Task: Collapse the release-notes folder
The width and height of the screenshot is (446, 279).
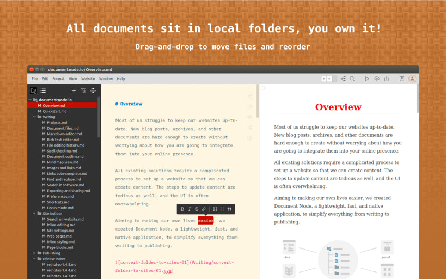Action: [34, 259]
